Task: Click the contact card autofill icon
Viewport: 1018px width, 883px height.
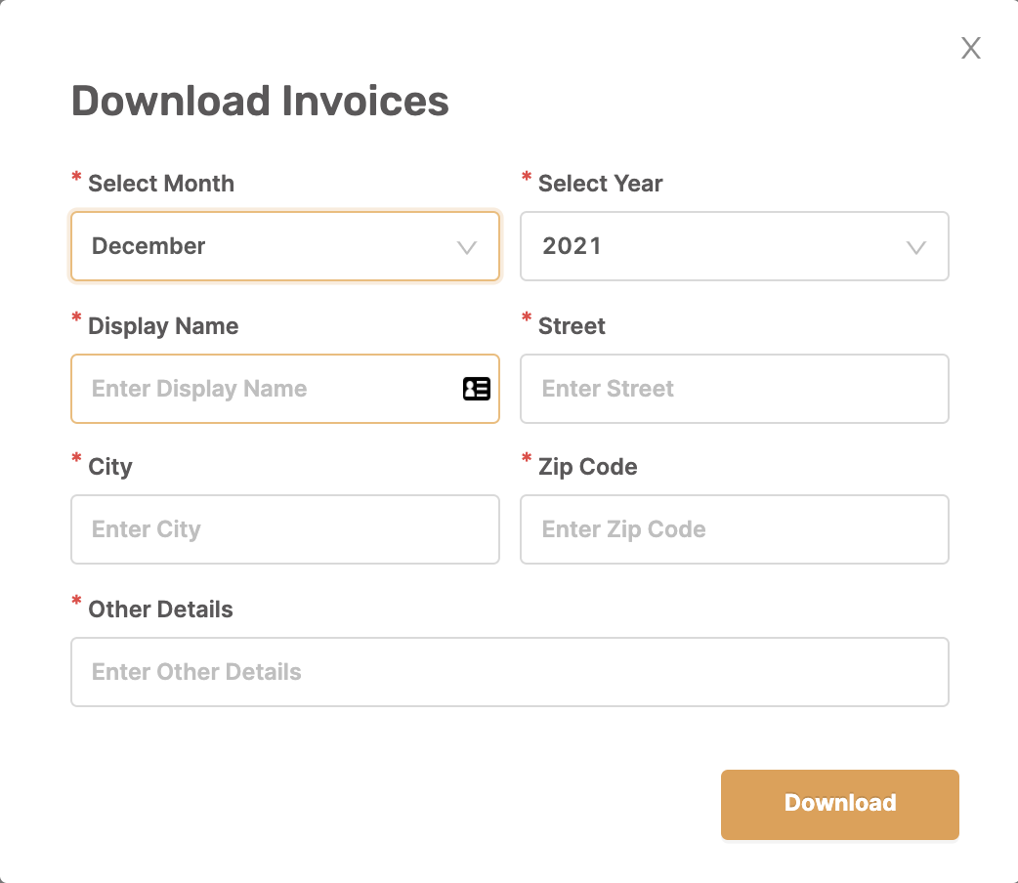Action: (x=477, y=388)
